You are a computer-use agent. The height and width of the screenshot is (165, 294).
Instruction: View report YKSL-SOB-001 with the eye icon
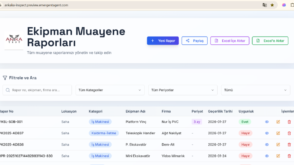pos(267,122)
